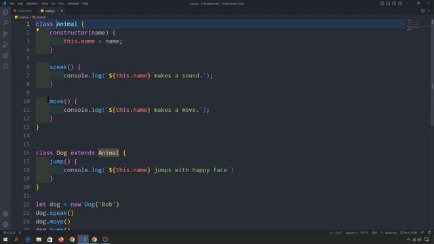Viewport: 434px width, 244px height.
Task: Open Microsoft Store from the taskbar
Action: coord(50,239)
